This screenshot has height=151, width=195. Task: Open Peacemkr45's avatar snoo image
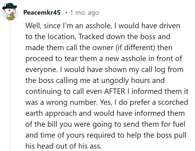click(10, 12)
